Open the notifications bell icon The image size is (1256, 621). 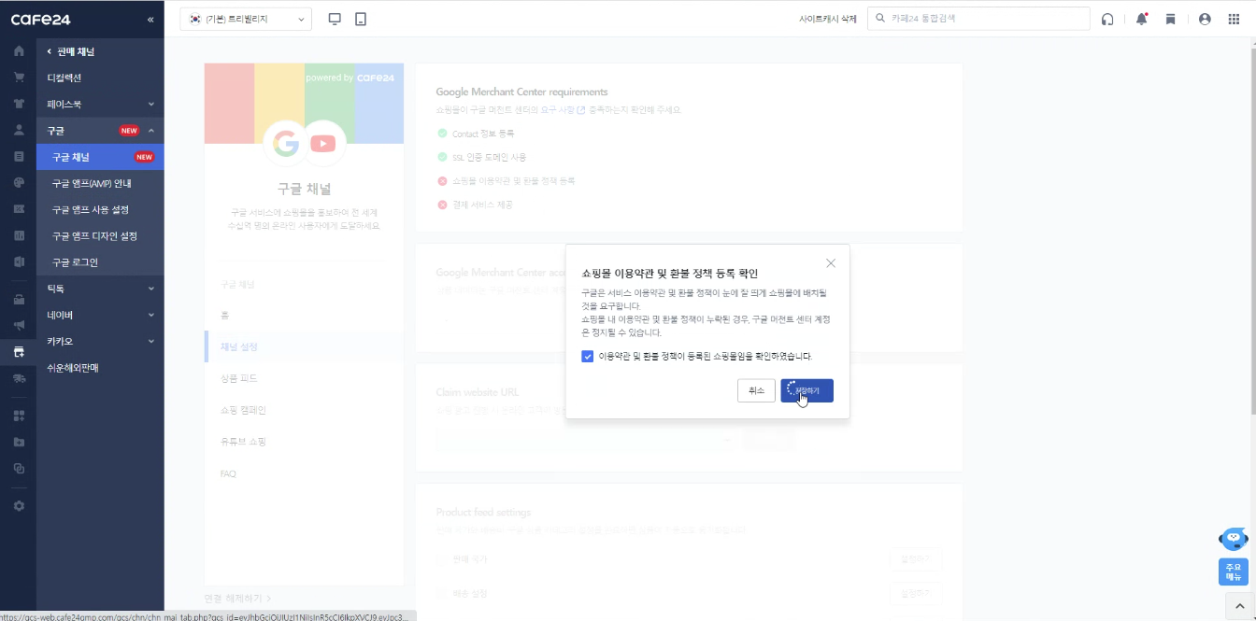click(1141, 19)
